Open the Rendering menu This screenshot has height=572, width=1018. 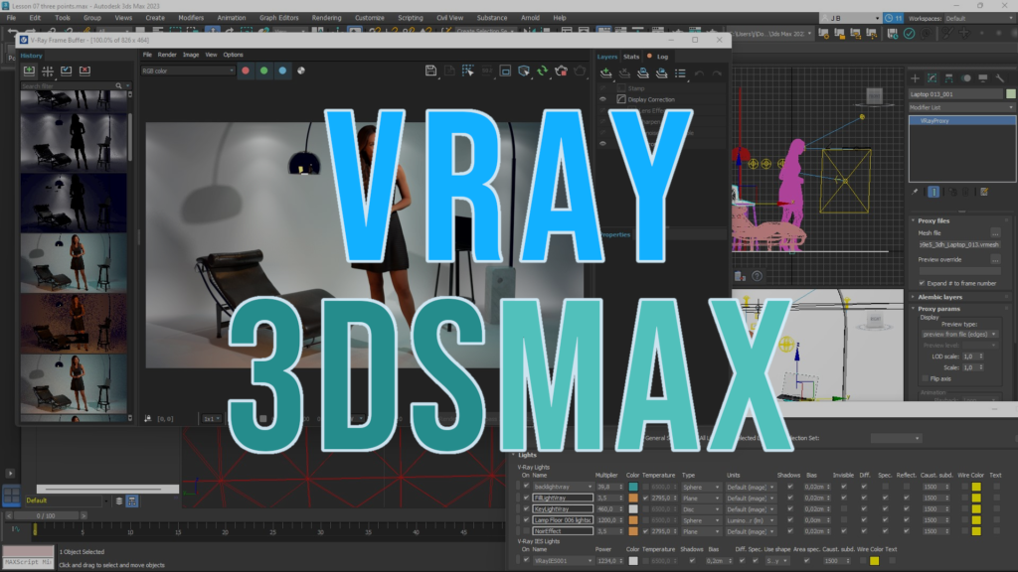pyautogui.click(x=326, y=18)
